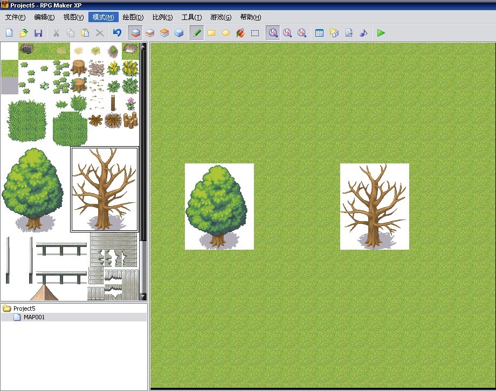Open the 视图(V) menu
The image size is (496, 391).
pyautogui.click(x=73, y=17)
